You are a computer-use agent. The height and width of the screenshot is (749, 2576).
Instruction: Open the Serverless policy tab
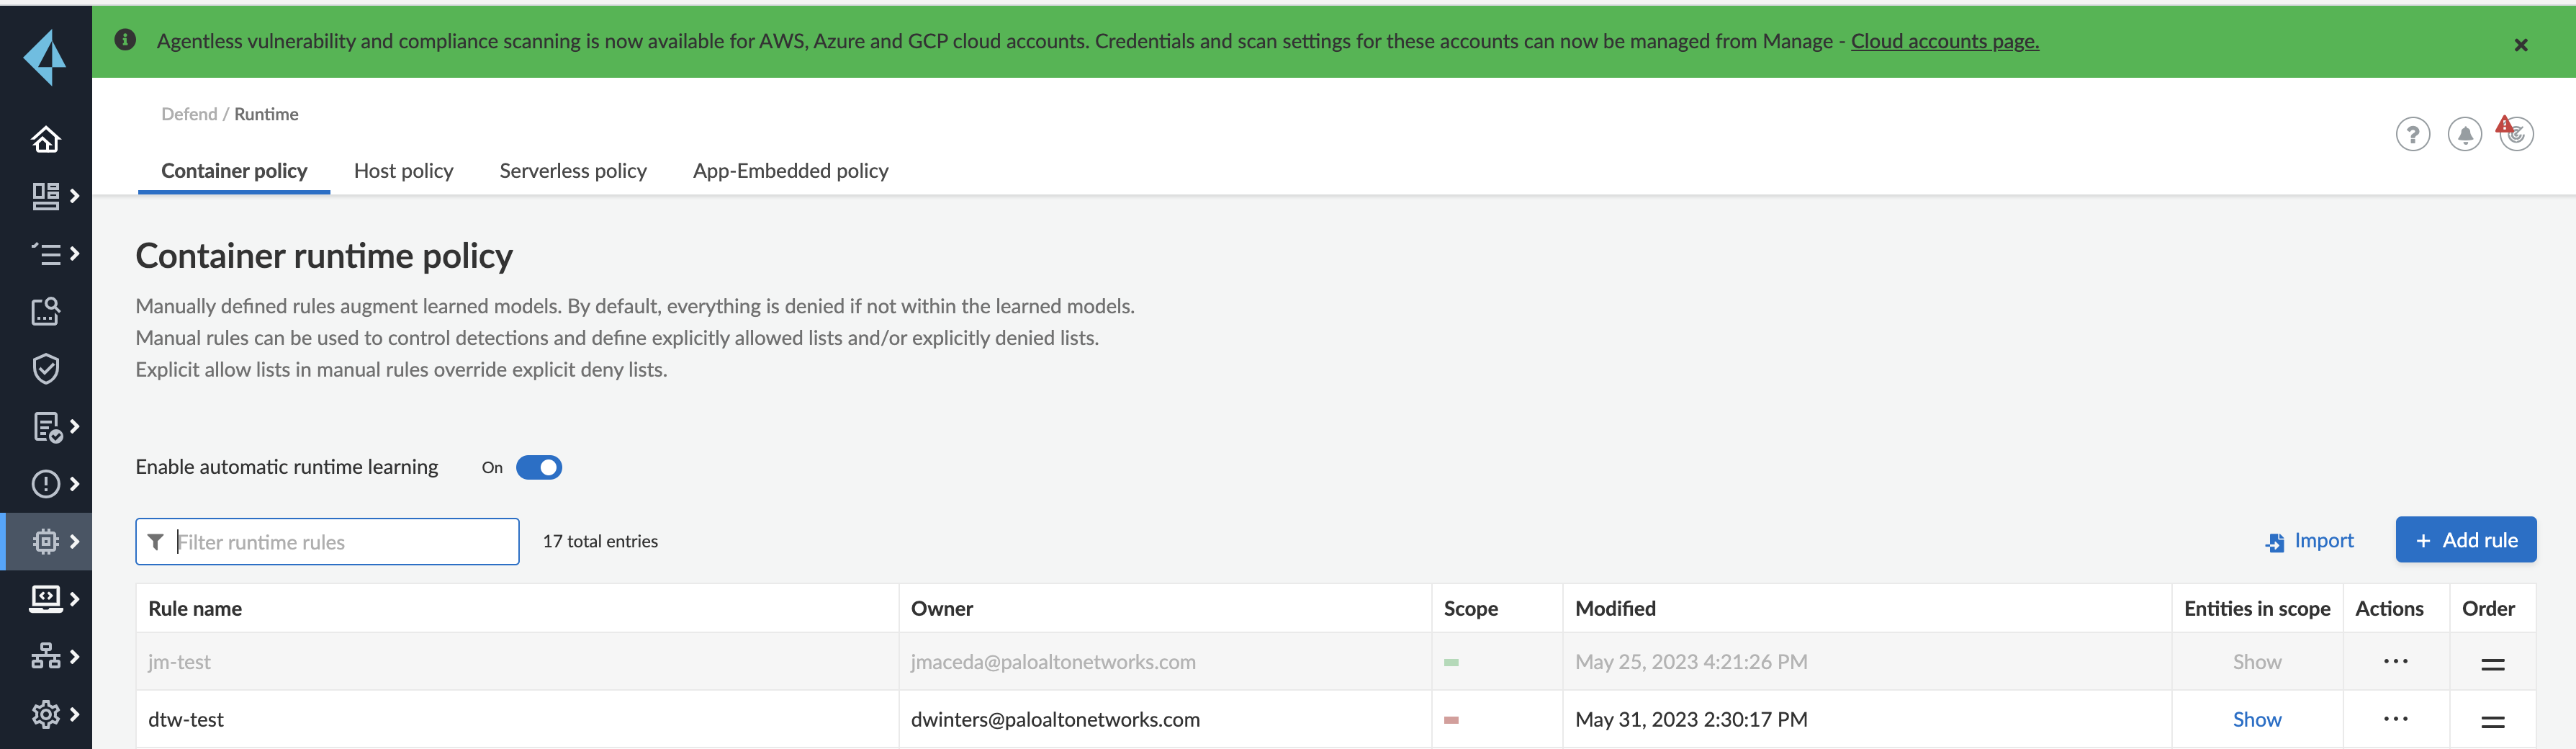point(573,171)
